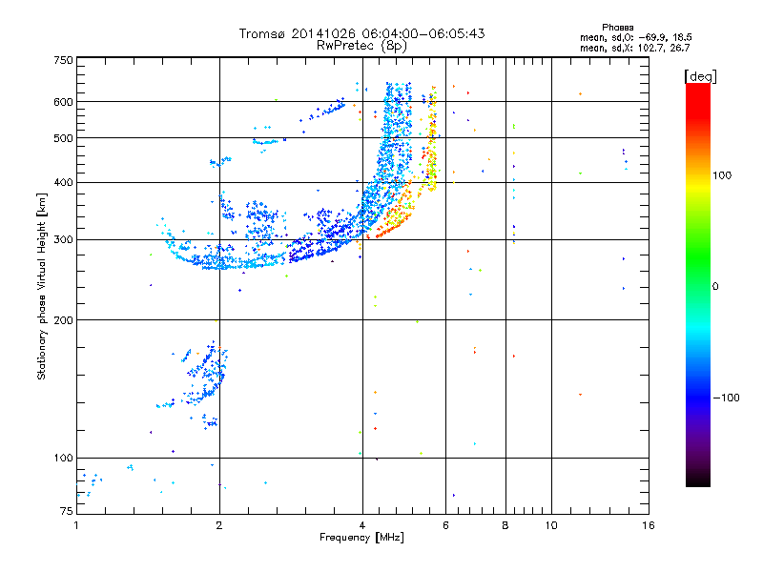Click the y-axis tick '750'
This screenshot has height=572, width=763.
tap(63, 60)
